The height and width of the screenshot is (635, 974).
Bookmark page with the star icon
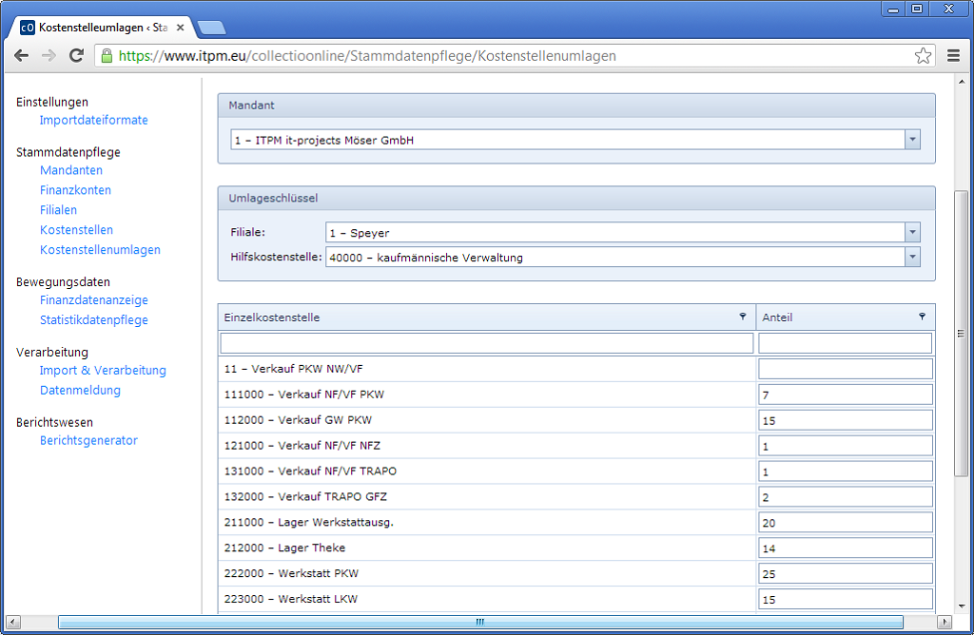[x=923, y=56]
